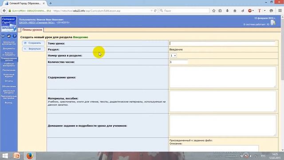Click the page vertical scrollbar thumb

(x=282, y=49)
